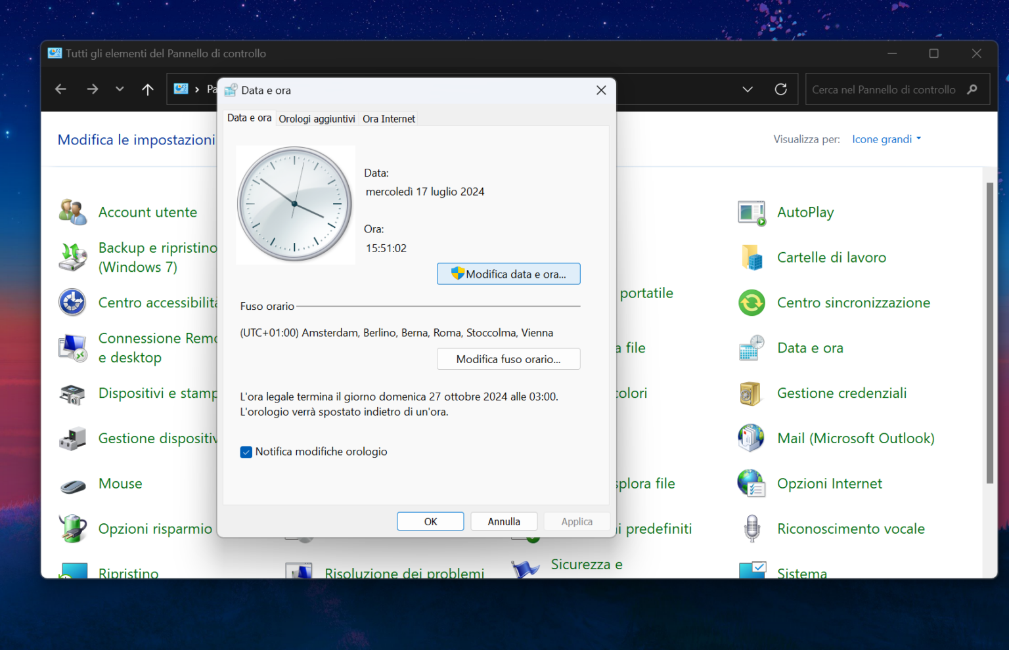Screen dimensions: 1009x650
Task: Switch to the Ora Internet tab
Action: coord(389,119)
